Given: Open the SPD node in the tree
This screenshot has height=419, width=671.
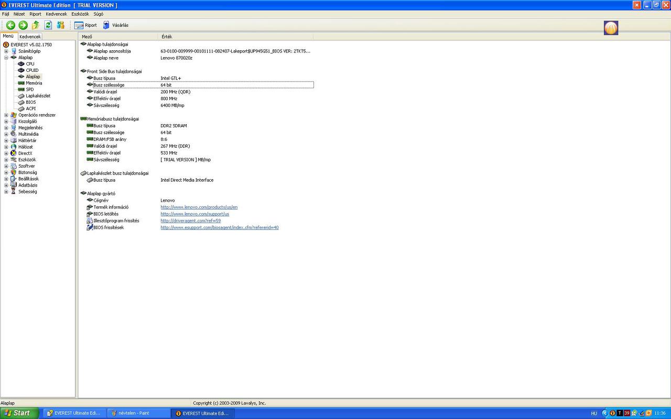Looking at the screenshot, I should (x=30, y=90).
